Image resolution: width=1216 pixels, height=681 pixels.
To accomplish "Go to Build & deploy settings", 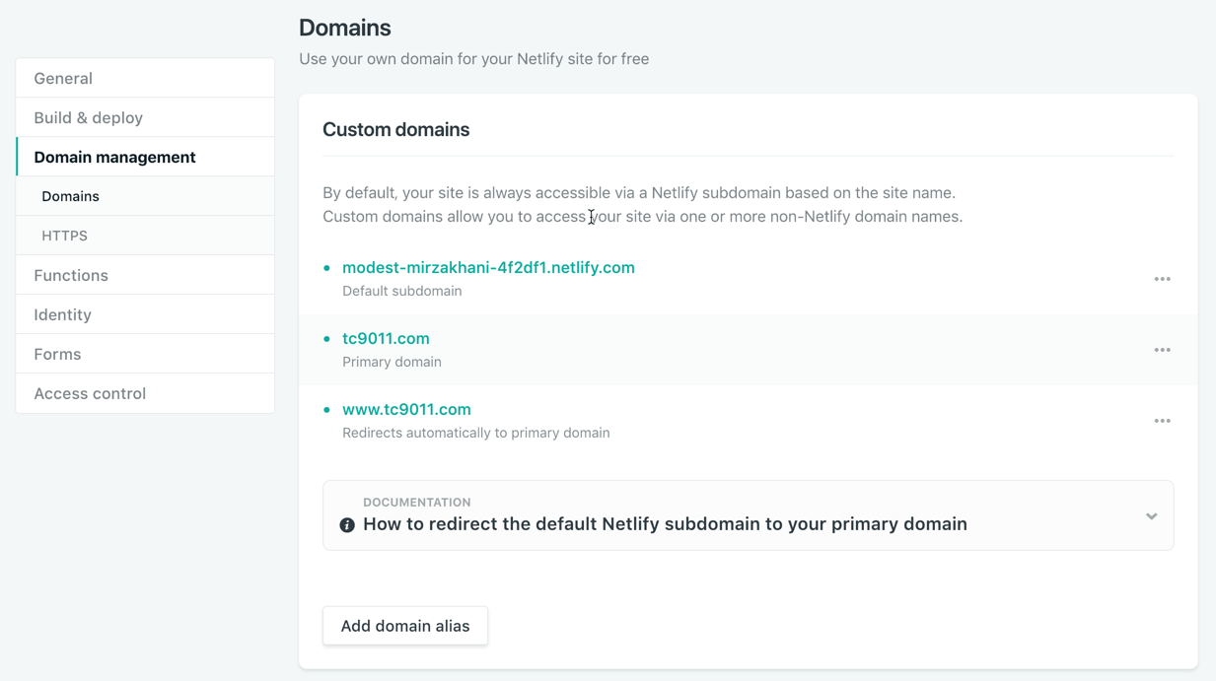I will pyautogui.click(x=88, y=117).
